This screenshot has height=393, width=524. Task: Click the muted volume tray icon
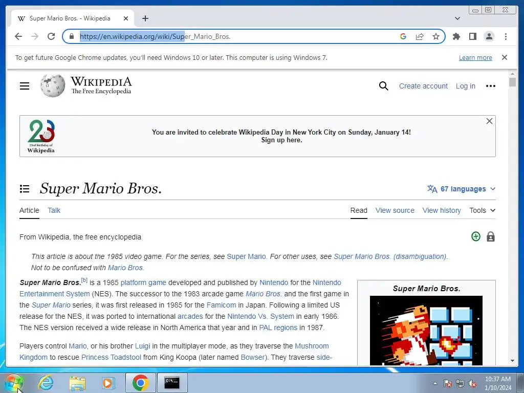click(472, 384)
